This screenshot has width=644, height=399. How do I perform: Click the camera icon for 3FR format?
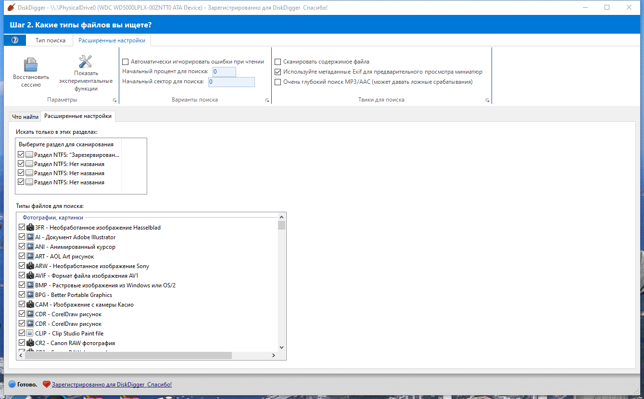click(30, 228)
